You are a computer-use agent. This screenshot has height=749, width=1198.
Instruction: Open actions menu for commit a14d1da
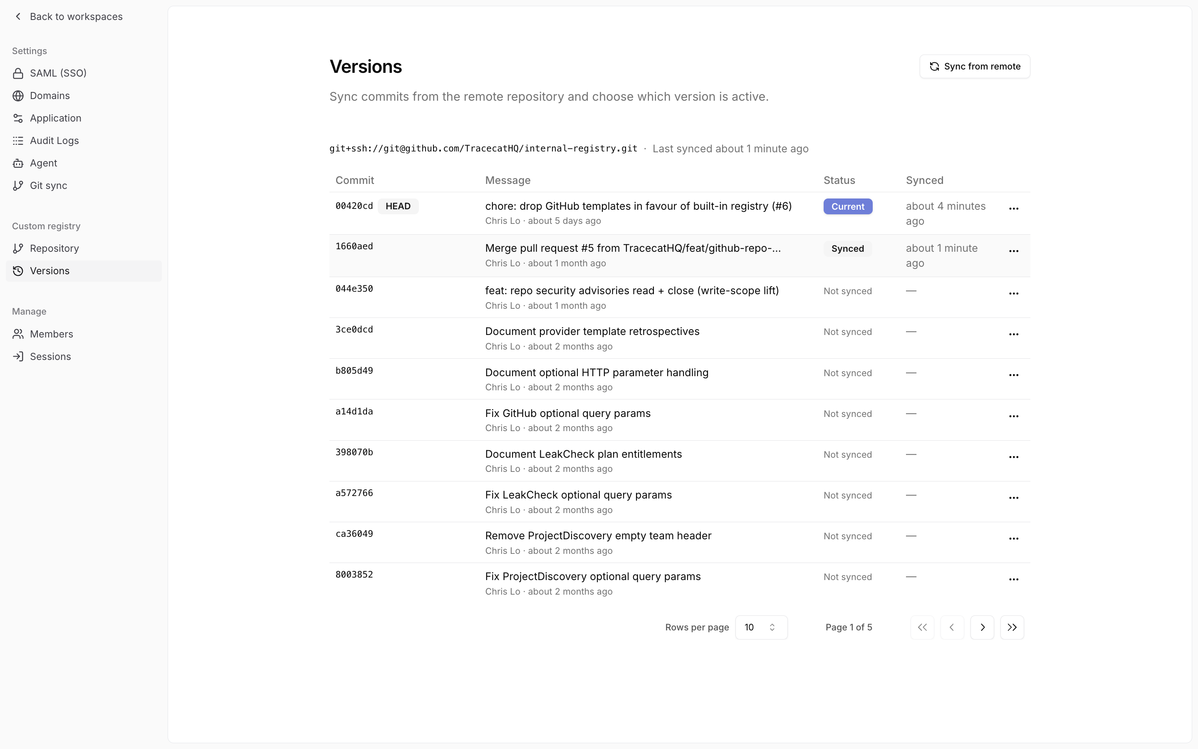coord(1013,416)
